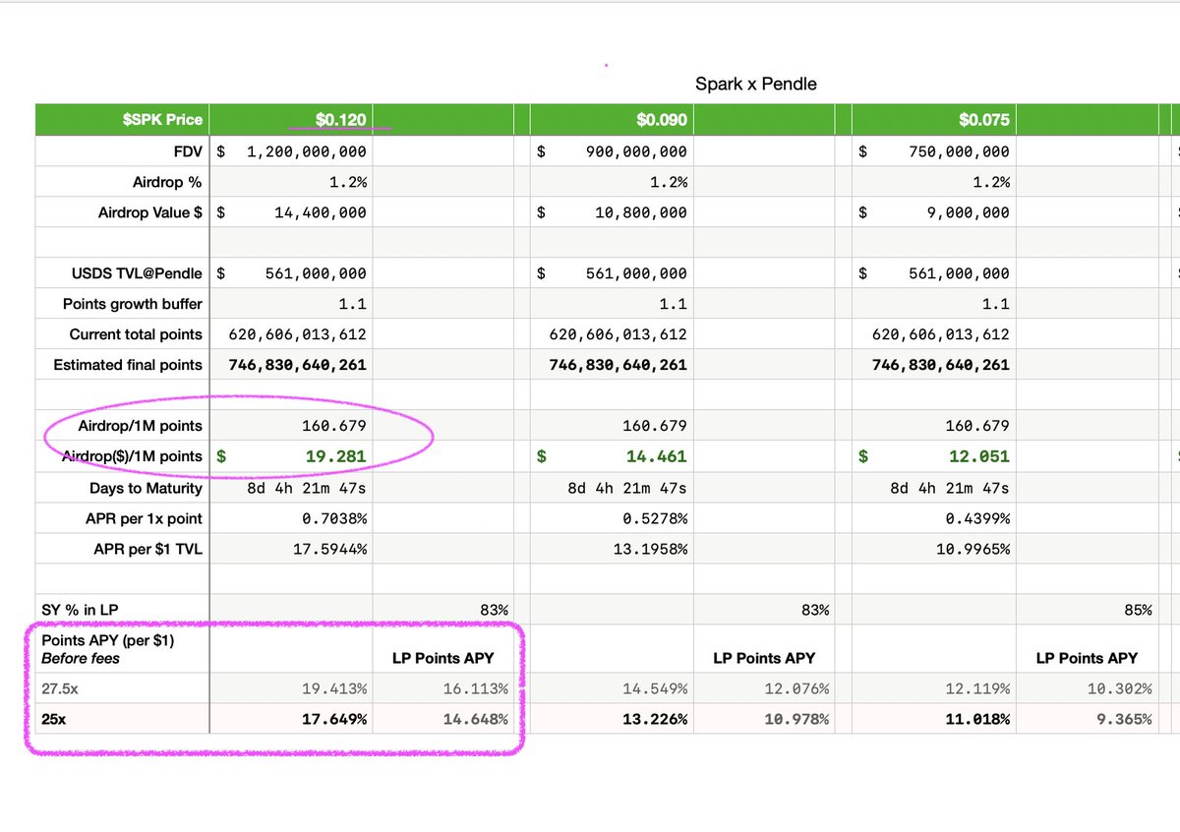Select the bold 14.648% cell
Screen dimensions: 1180x832
[x=443, y=719]
